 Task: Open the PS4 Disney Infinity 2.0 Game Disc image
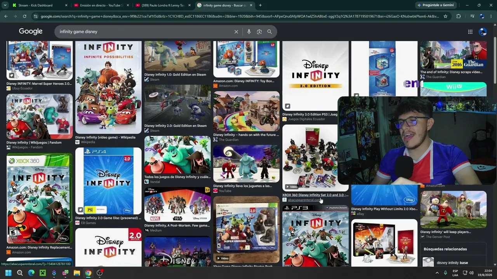pos(108,181)
